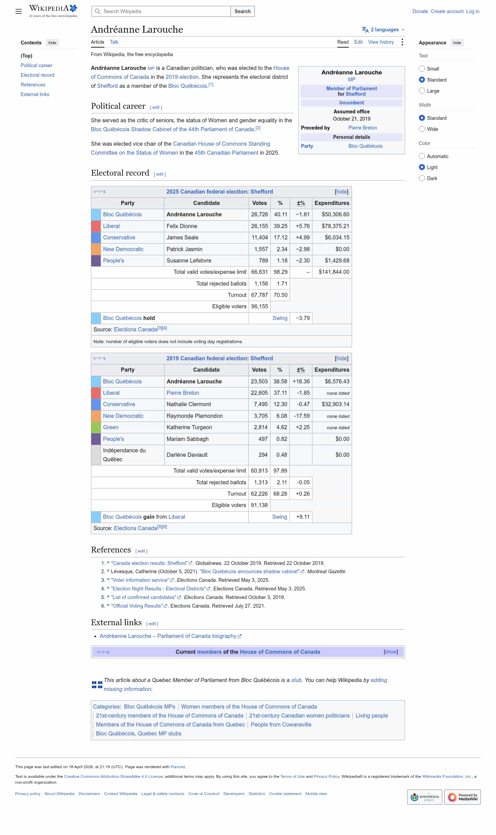Open the MP link beside her name

click(151, 68)
